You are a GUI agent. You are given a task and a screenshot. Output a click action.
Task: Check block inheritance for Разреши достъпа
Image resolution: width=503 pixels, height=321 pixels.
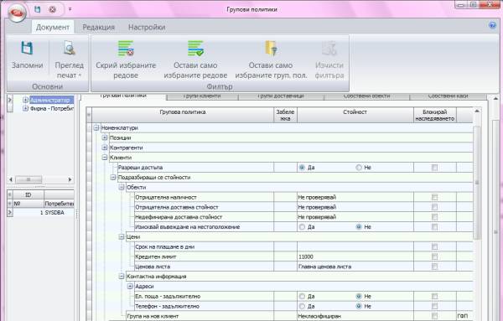click(434, 168)
